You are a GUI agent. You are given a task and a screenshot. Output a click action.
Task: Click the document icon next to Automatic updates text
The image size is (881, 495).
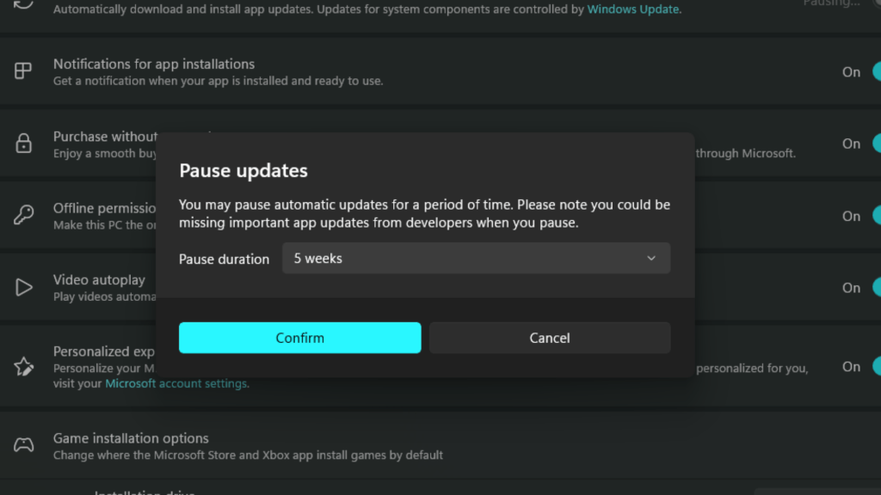[x=23, y=4]
